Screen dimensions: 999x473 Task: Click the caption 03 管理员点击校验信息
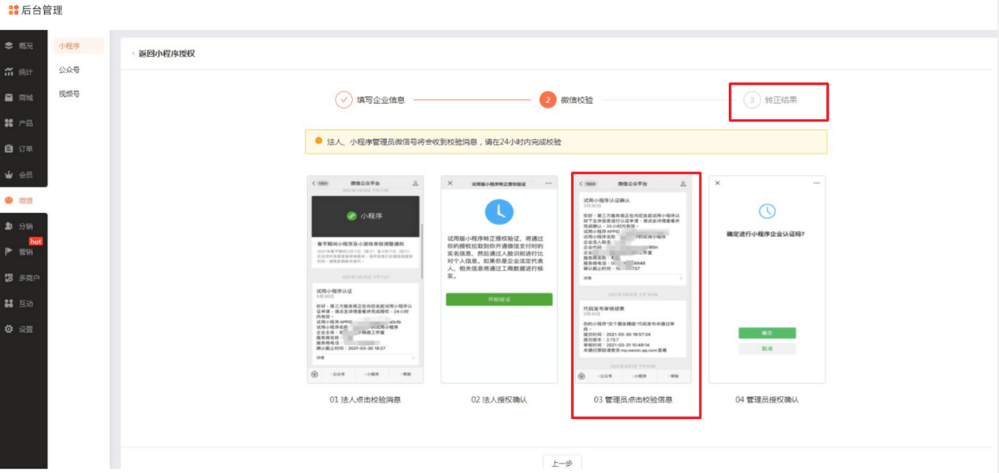point(634,400)
